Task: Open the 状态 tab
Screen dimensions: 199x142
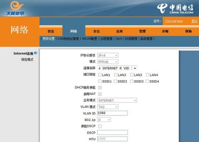Action: (51, 31)
